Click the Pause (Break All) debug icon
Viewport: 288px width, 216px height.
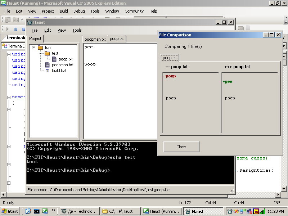click(15, 29)
